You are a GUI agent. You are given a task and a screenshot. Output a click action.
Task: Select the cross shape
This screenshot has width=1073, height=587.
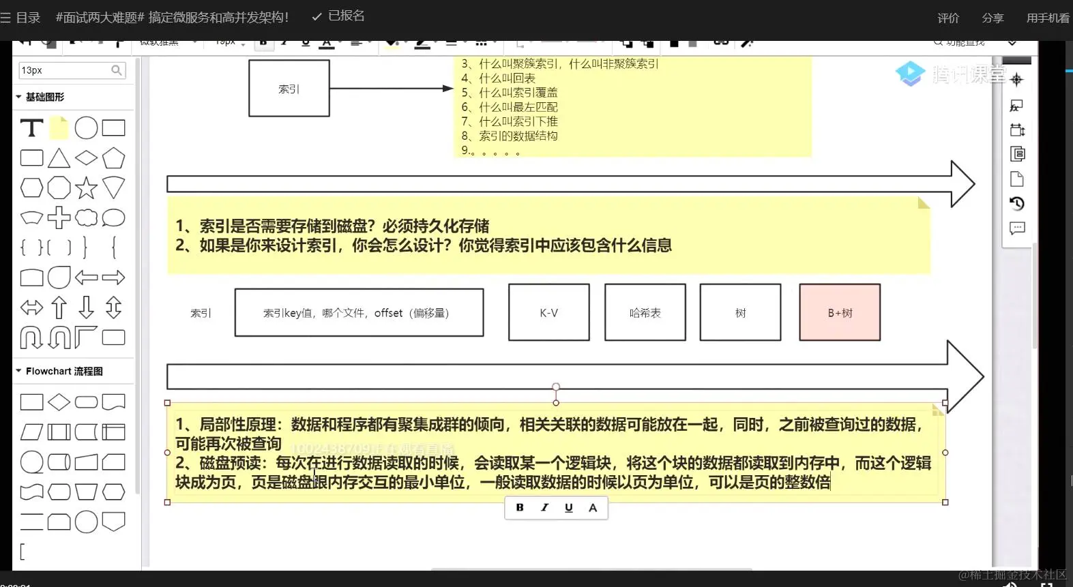[59, 217]
